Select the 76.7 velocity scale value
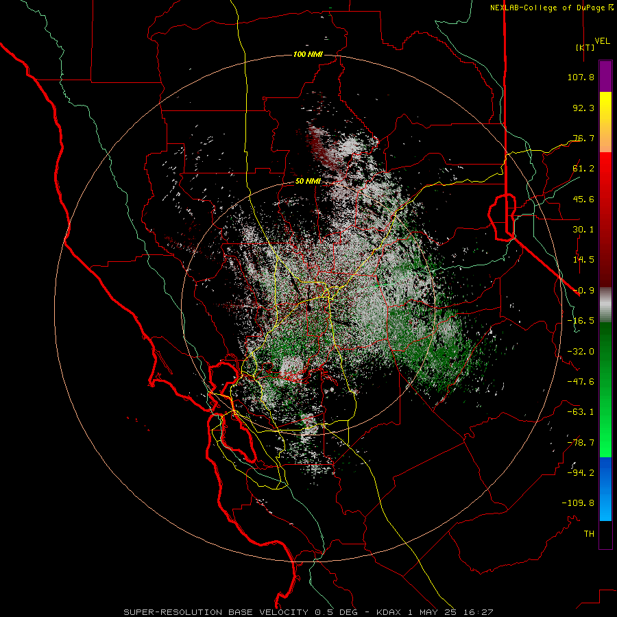This screenshot has height=617, width=617. tap(583, 138)
